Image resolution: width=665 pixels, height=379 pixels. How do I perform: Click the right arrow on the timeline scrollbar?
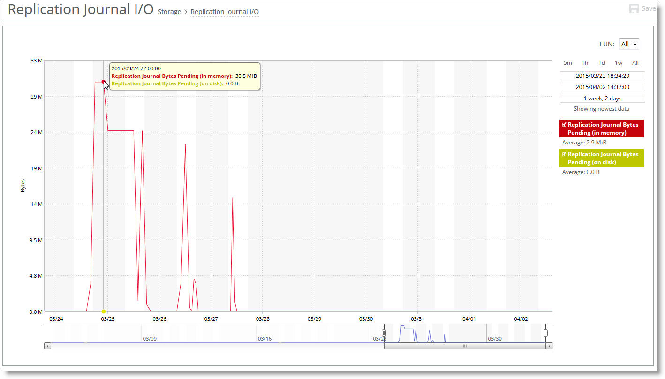click(x=548, y=346)
